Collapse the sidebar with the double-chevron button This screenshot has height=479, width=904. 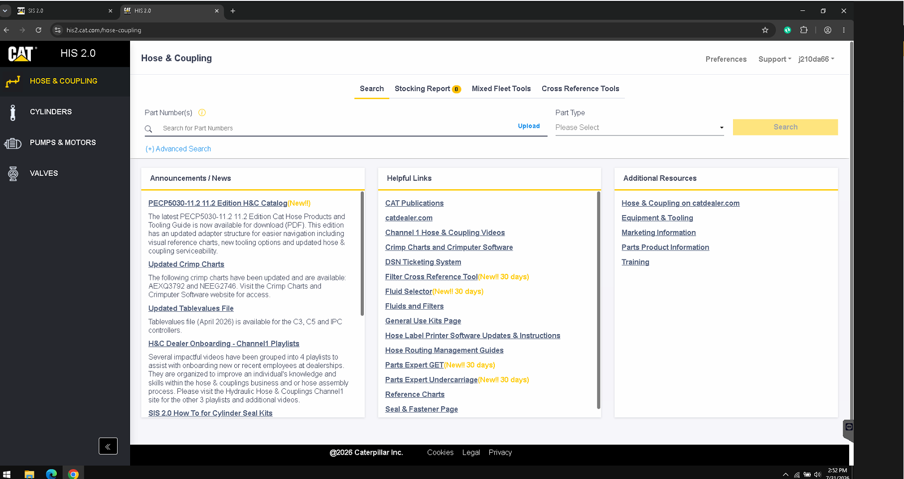[x=108, y=446]
